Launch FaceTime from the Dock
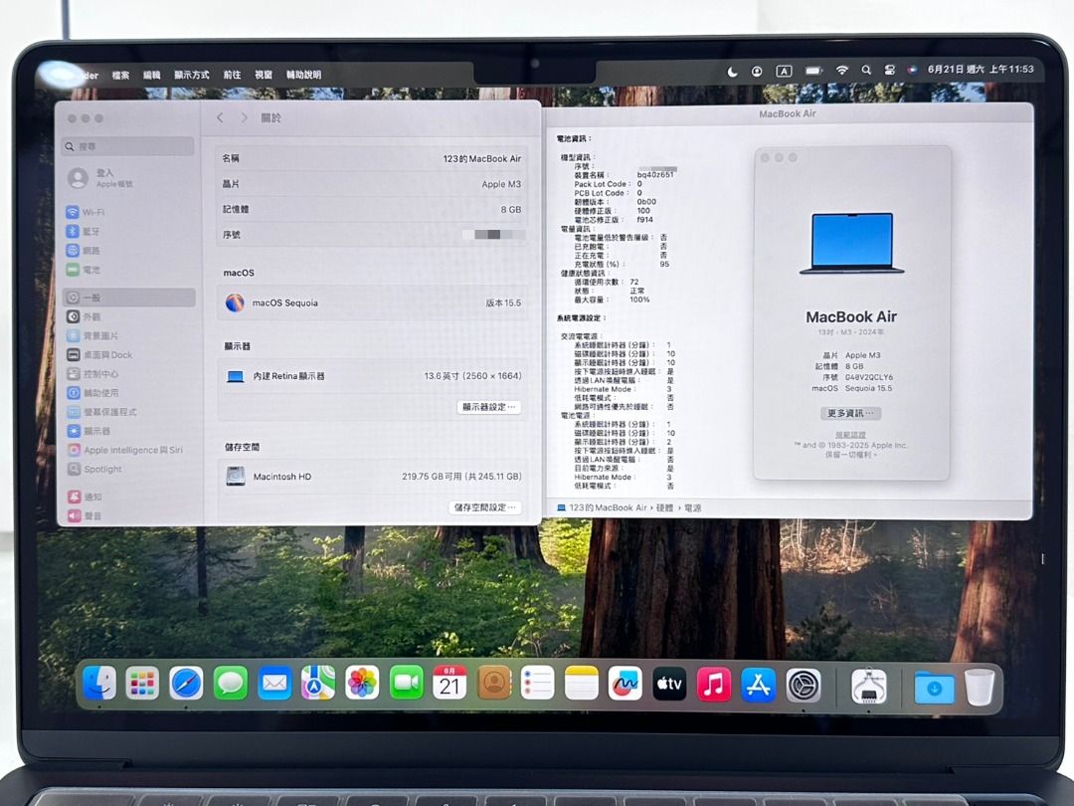 click(x=406, y=684)
